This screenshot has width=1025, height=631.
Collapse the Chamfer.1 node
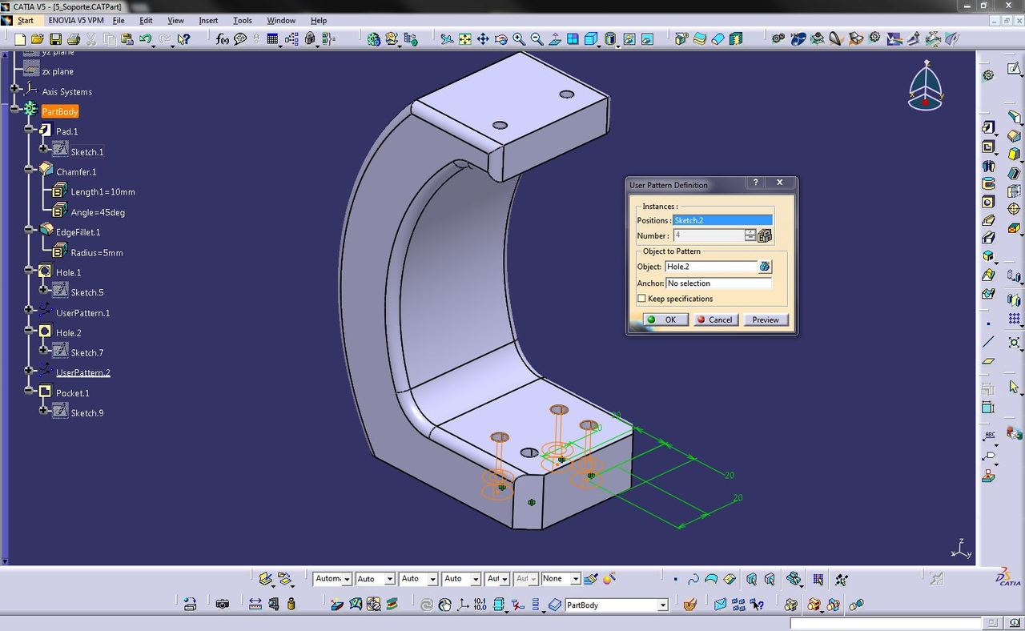point(29,168)
